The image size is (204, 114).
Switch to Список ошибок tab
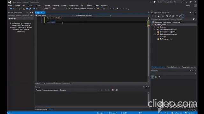(41, 109)
